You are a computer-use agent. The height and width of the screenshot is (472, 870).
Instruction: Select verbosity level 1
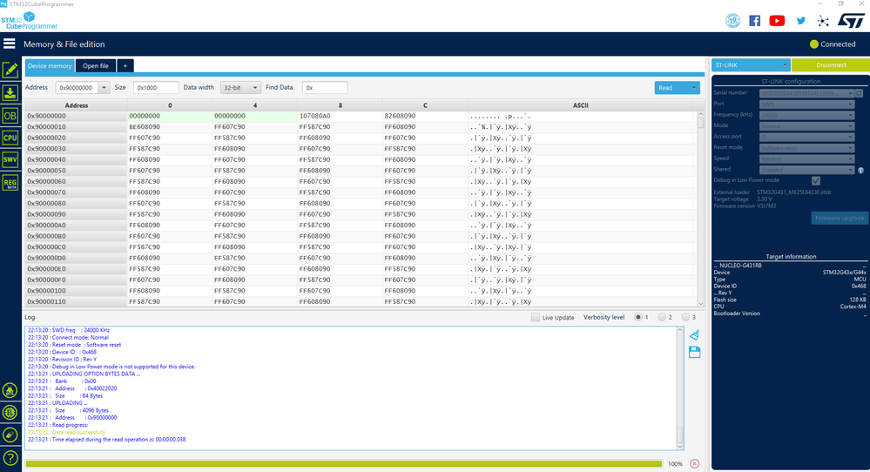638,317
